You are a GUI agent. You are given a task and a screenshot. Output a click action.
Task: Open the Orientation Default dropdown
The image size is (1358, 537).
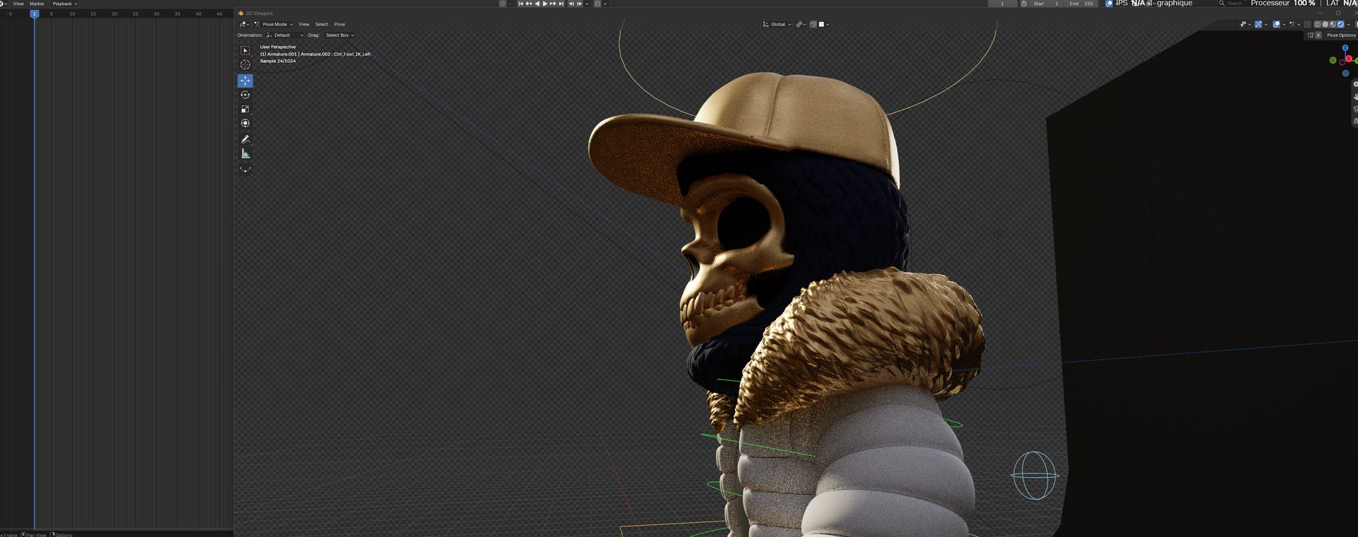point(285,35)
